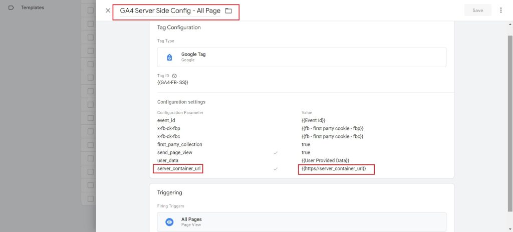Click checkmark next to send_page_view

(x=276, y=152)
